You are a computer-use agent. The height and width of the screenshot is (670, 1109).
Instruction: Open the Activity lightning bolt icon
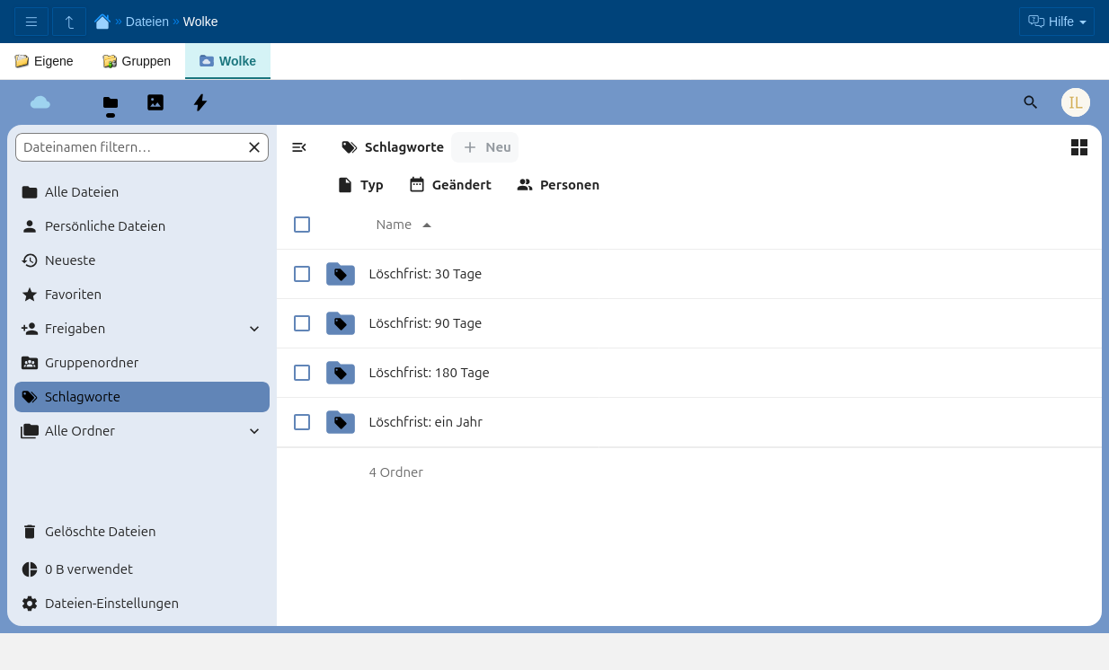[200, 102]
